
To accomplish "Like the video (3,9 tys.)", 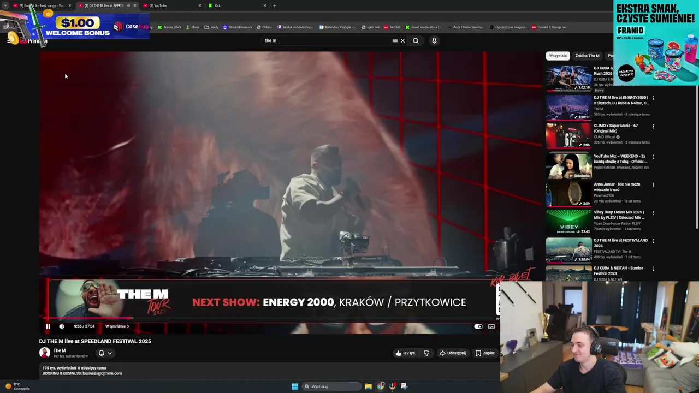I will point(405,353).
